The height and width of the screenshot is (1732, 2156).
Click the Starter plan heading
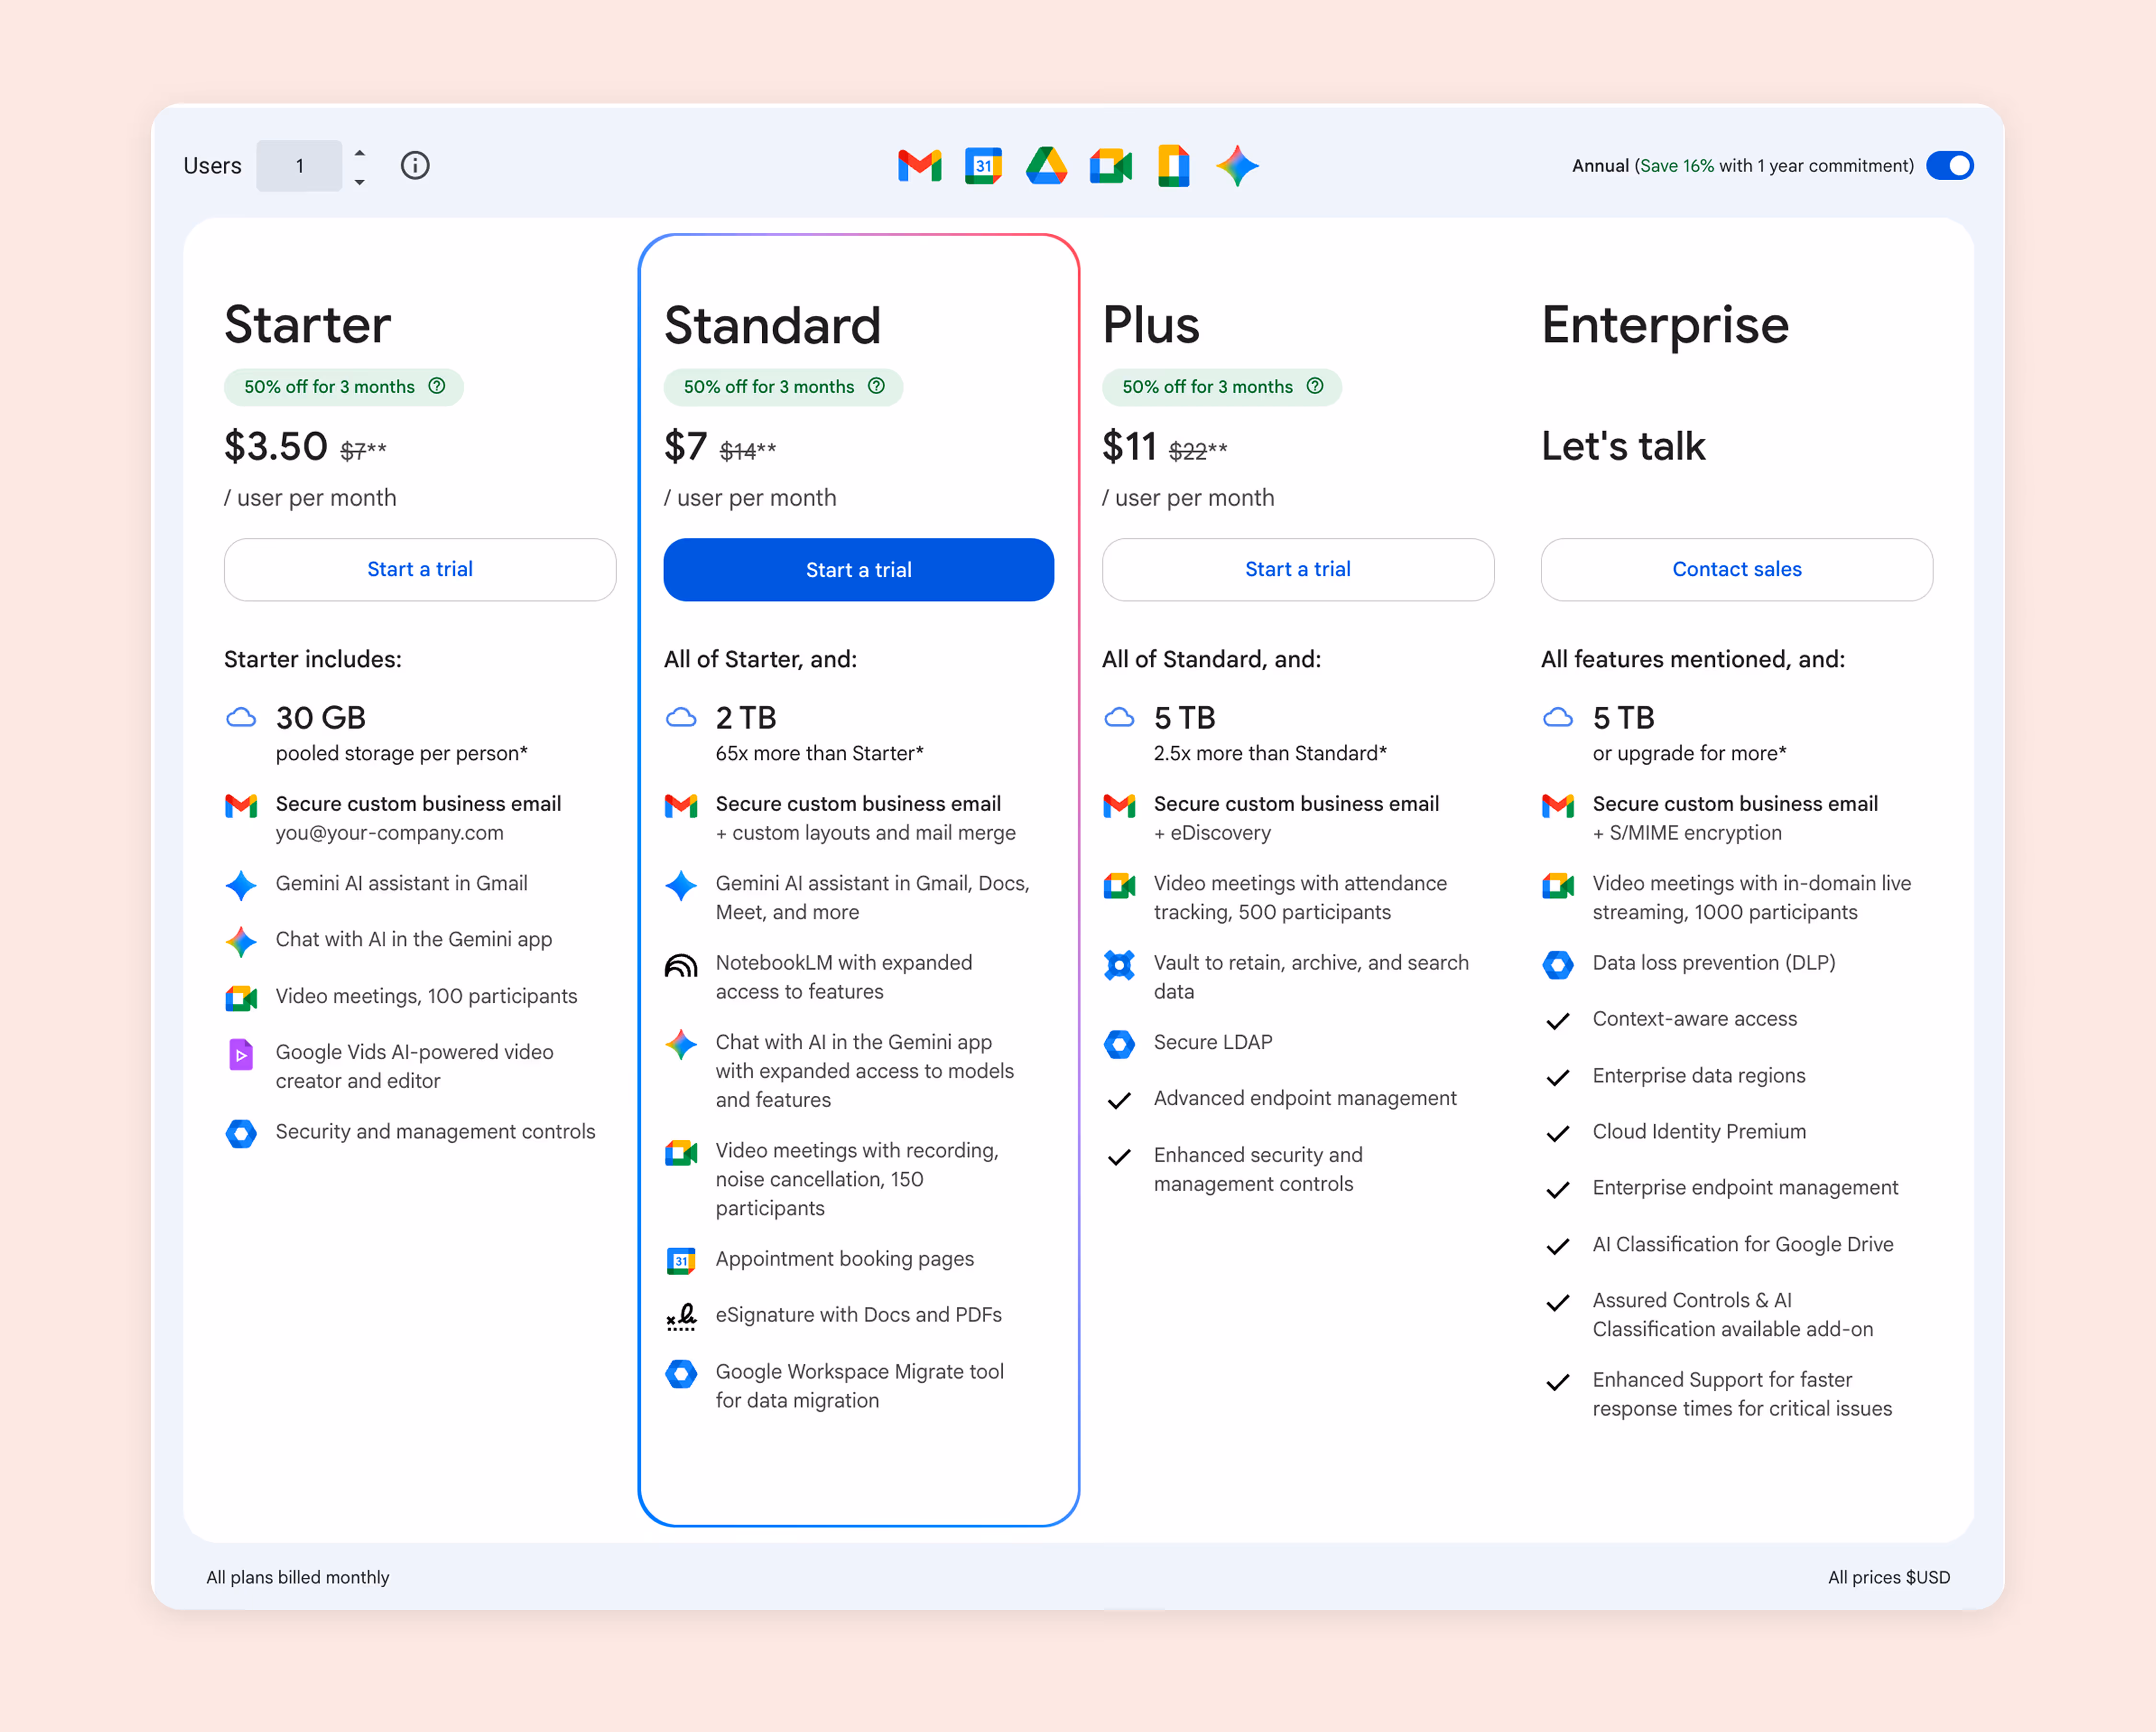[x=307, y=325]
